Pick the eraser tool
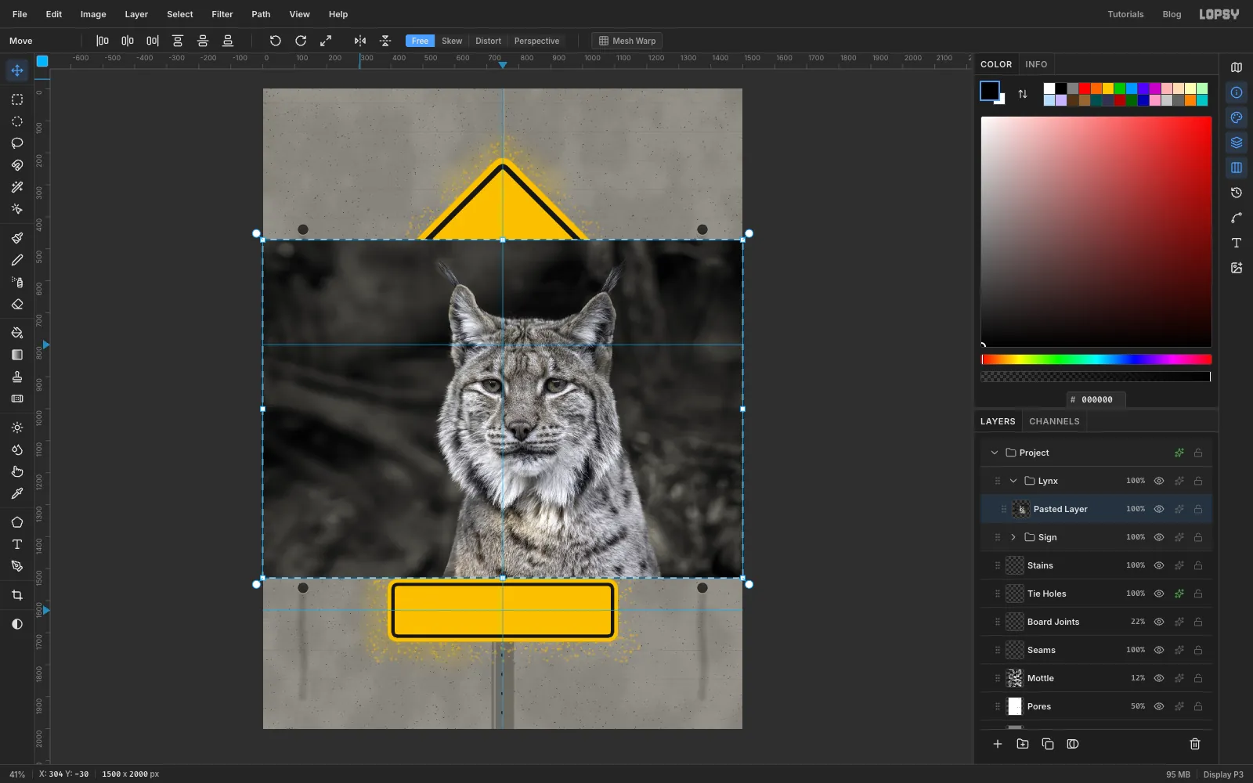1253x783 pixels. click(x=17, y=304)
